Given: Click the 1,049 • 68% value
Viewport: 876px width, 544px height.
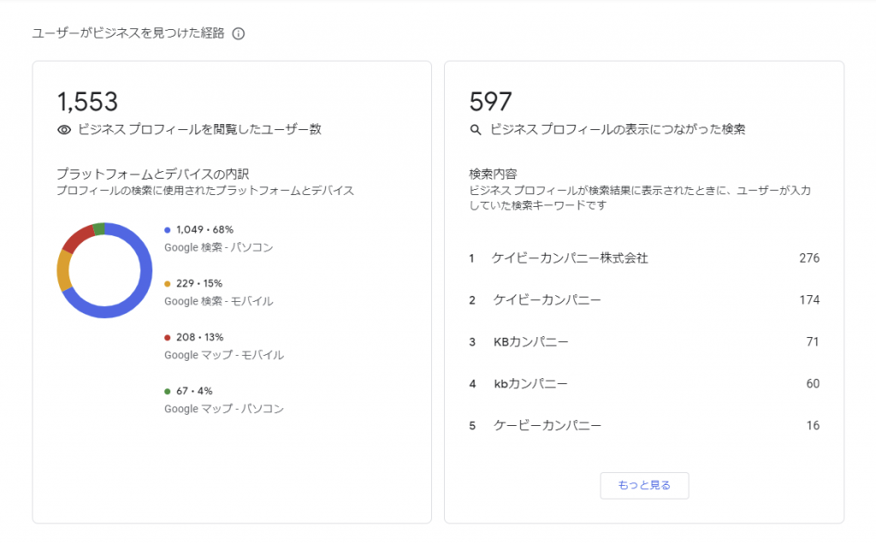Looking at the screenshot, I should click(204, 229).
